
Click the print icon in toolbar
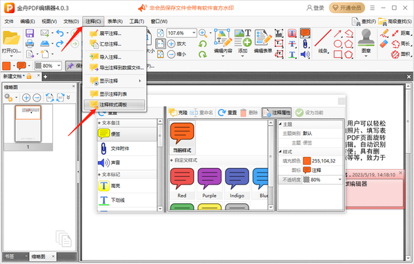[x=30, y=44]
